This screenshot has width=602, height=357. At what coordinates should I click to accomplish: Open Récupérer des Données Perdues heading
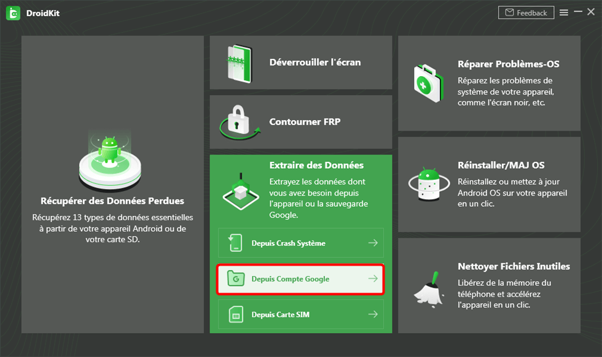coord(112,201)
